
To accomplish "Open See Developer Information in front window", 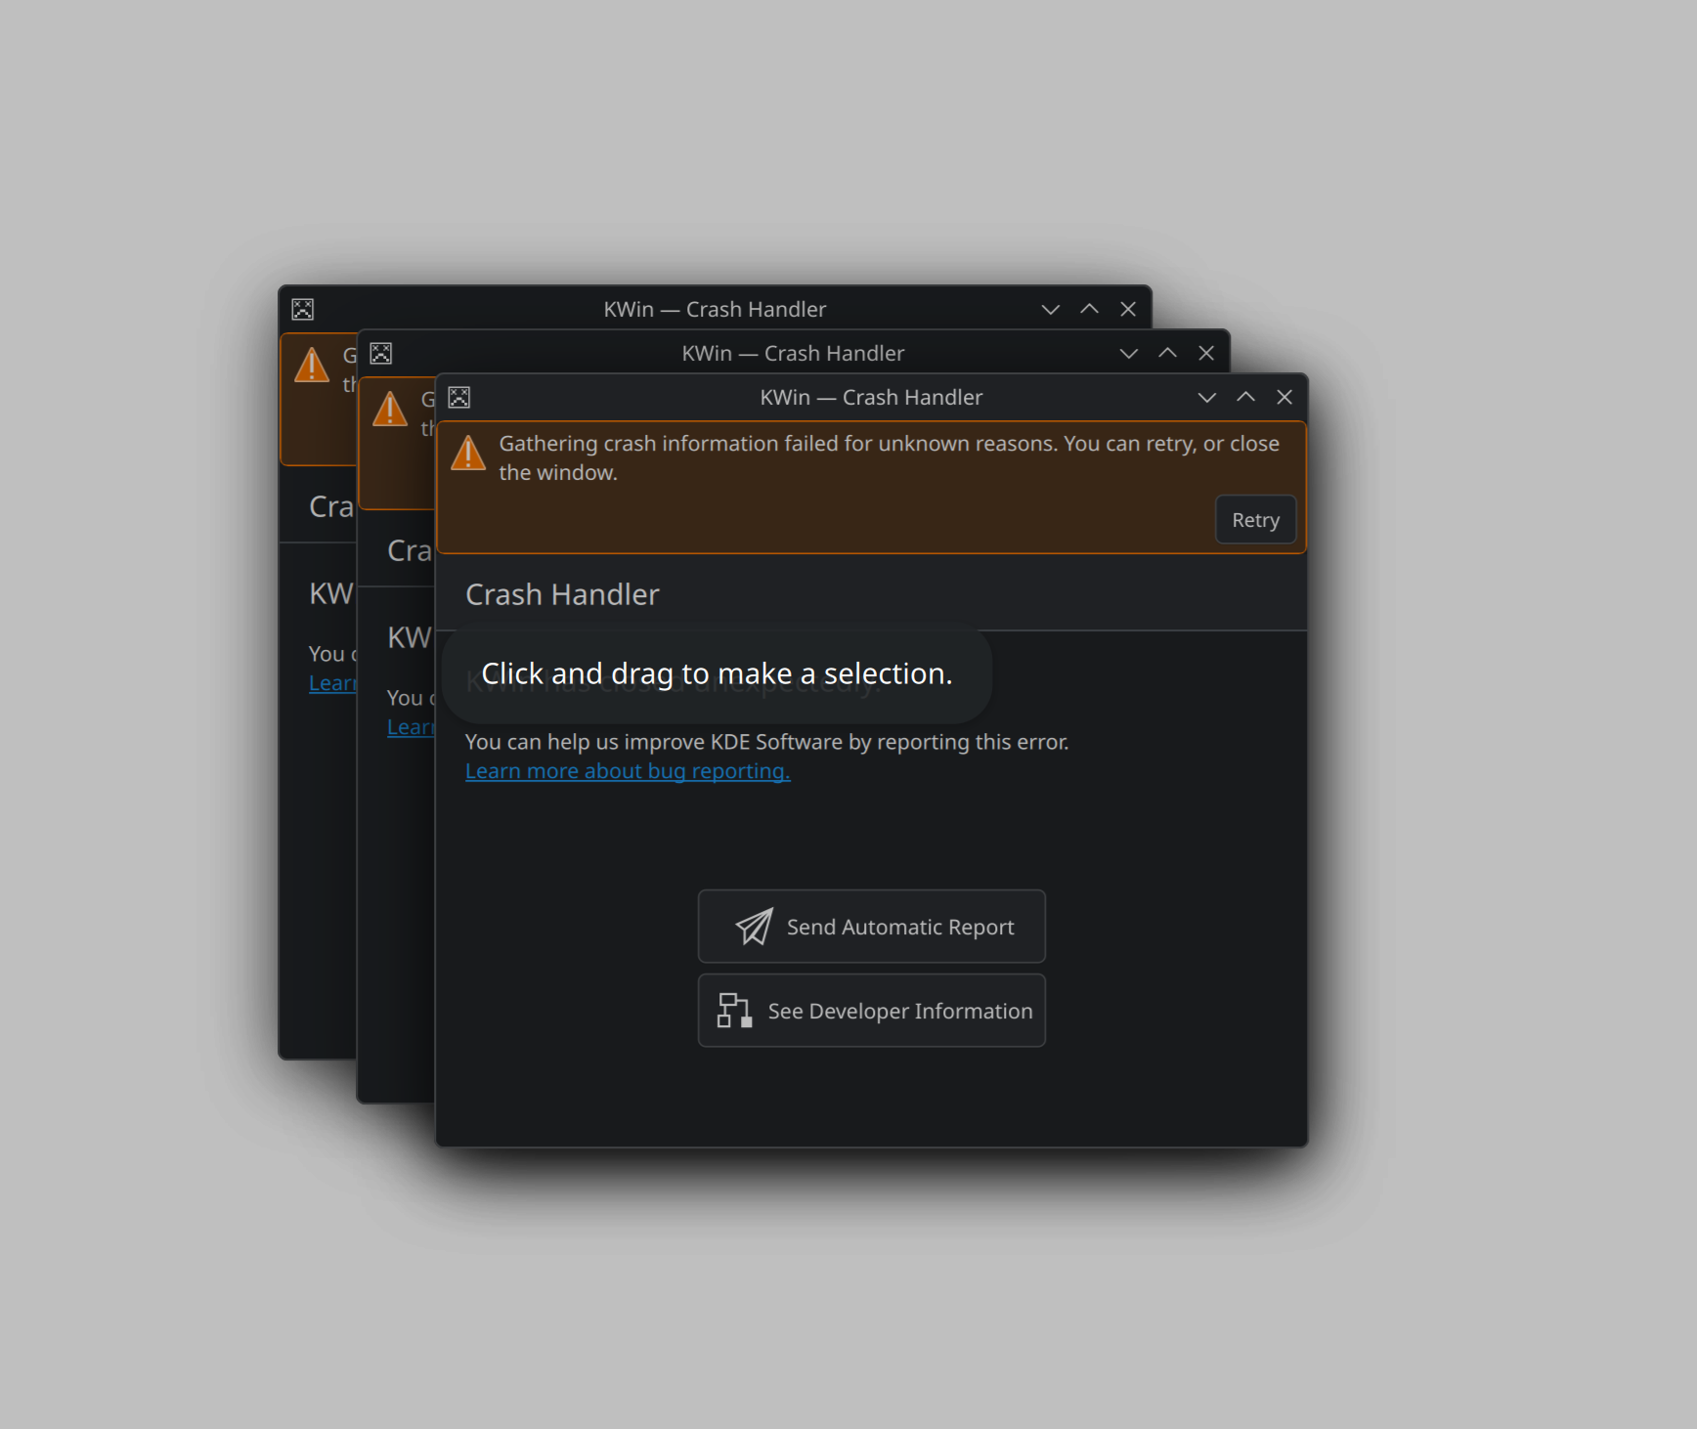I will click(872, 1011).
